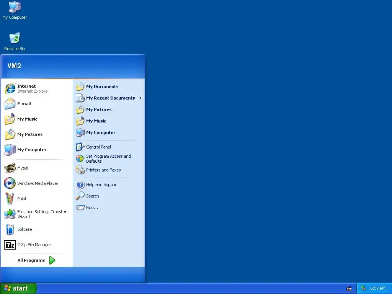The width and height of the screenshot is (392, 294).
Task: Expand the My Recent Documents submenu arrow
Action: click(x=140, y=98)
